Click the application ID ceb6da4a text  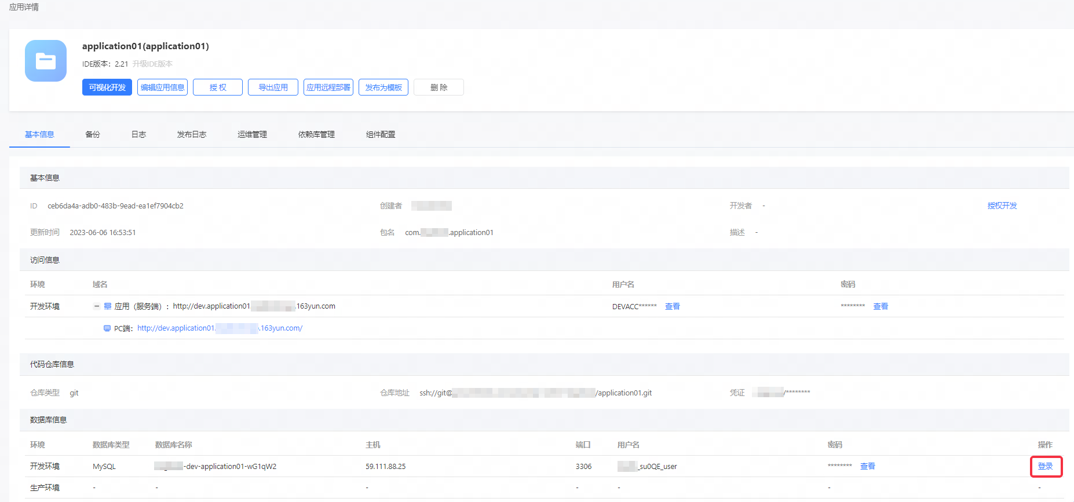[115, 206]
